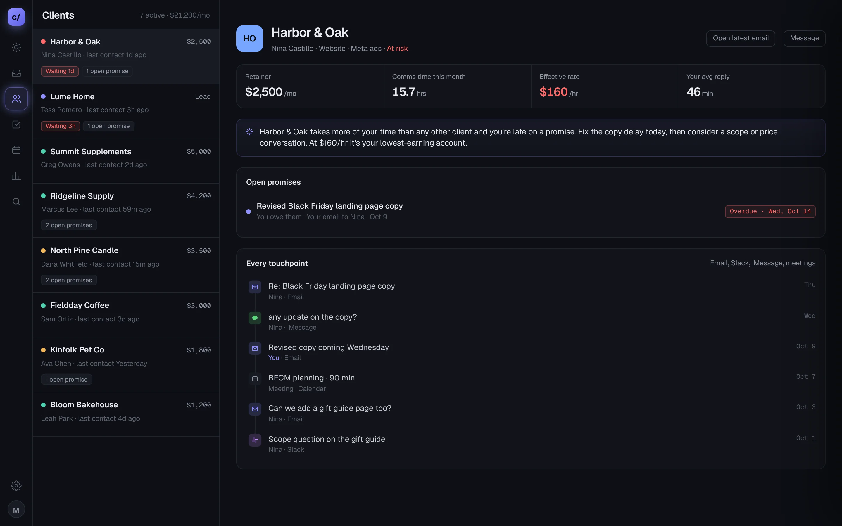Viewport: 842px width, 526px height.
Task: Click the Waiting 1d badge on Harbor & Oak
Action: click(60, 71)
